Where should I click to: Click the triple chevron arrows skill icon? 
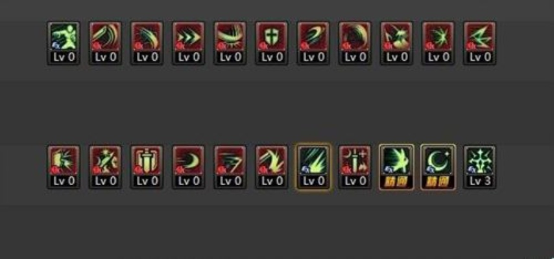click(x=188, y=43)
